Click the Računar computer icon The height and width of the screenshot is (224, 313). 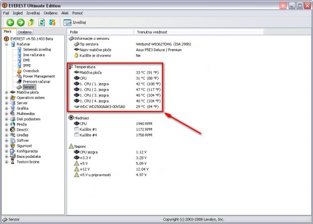coord(13,44)
